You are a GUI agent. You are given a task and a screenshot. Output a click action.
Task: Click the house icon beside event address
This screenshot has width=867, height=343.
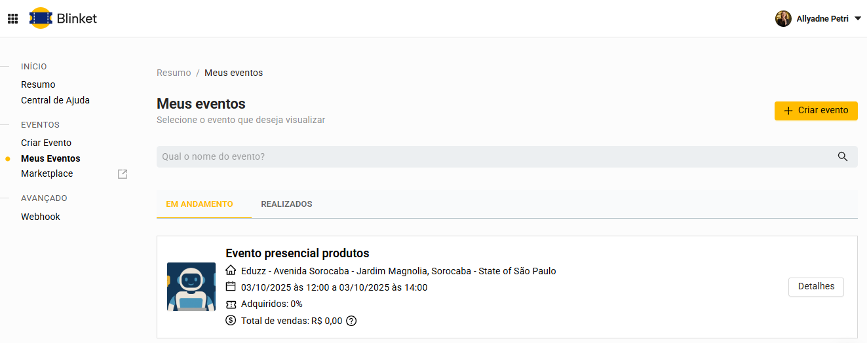tap(231, 270)
